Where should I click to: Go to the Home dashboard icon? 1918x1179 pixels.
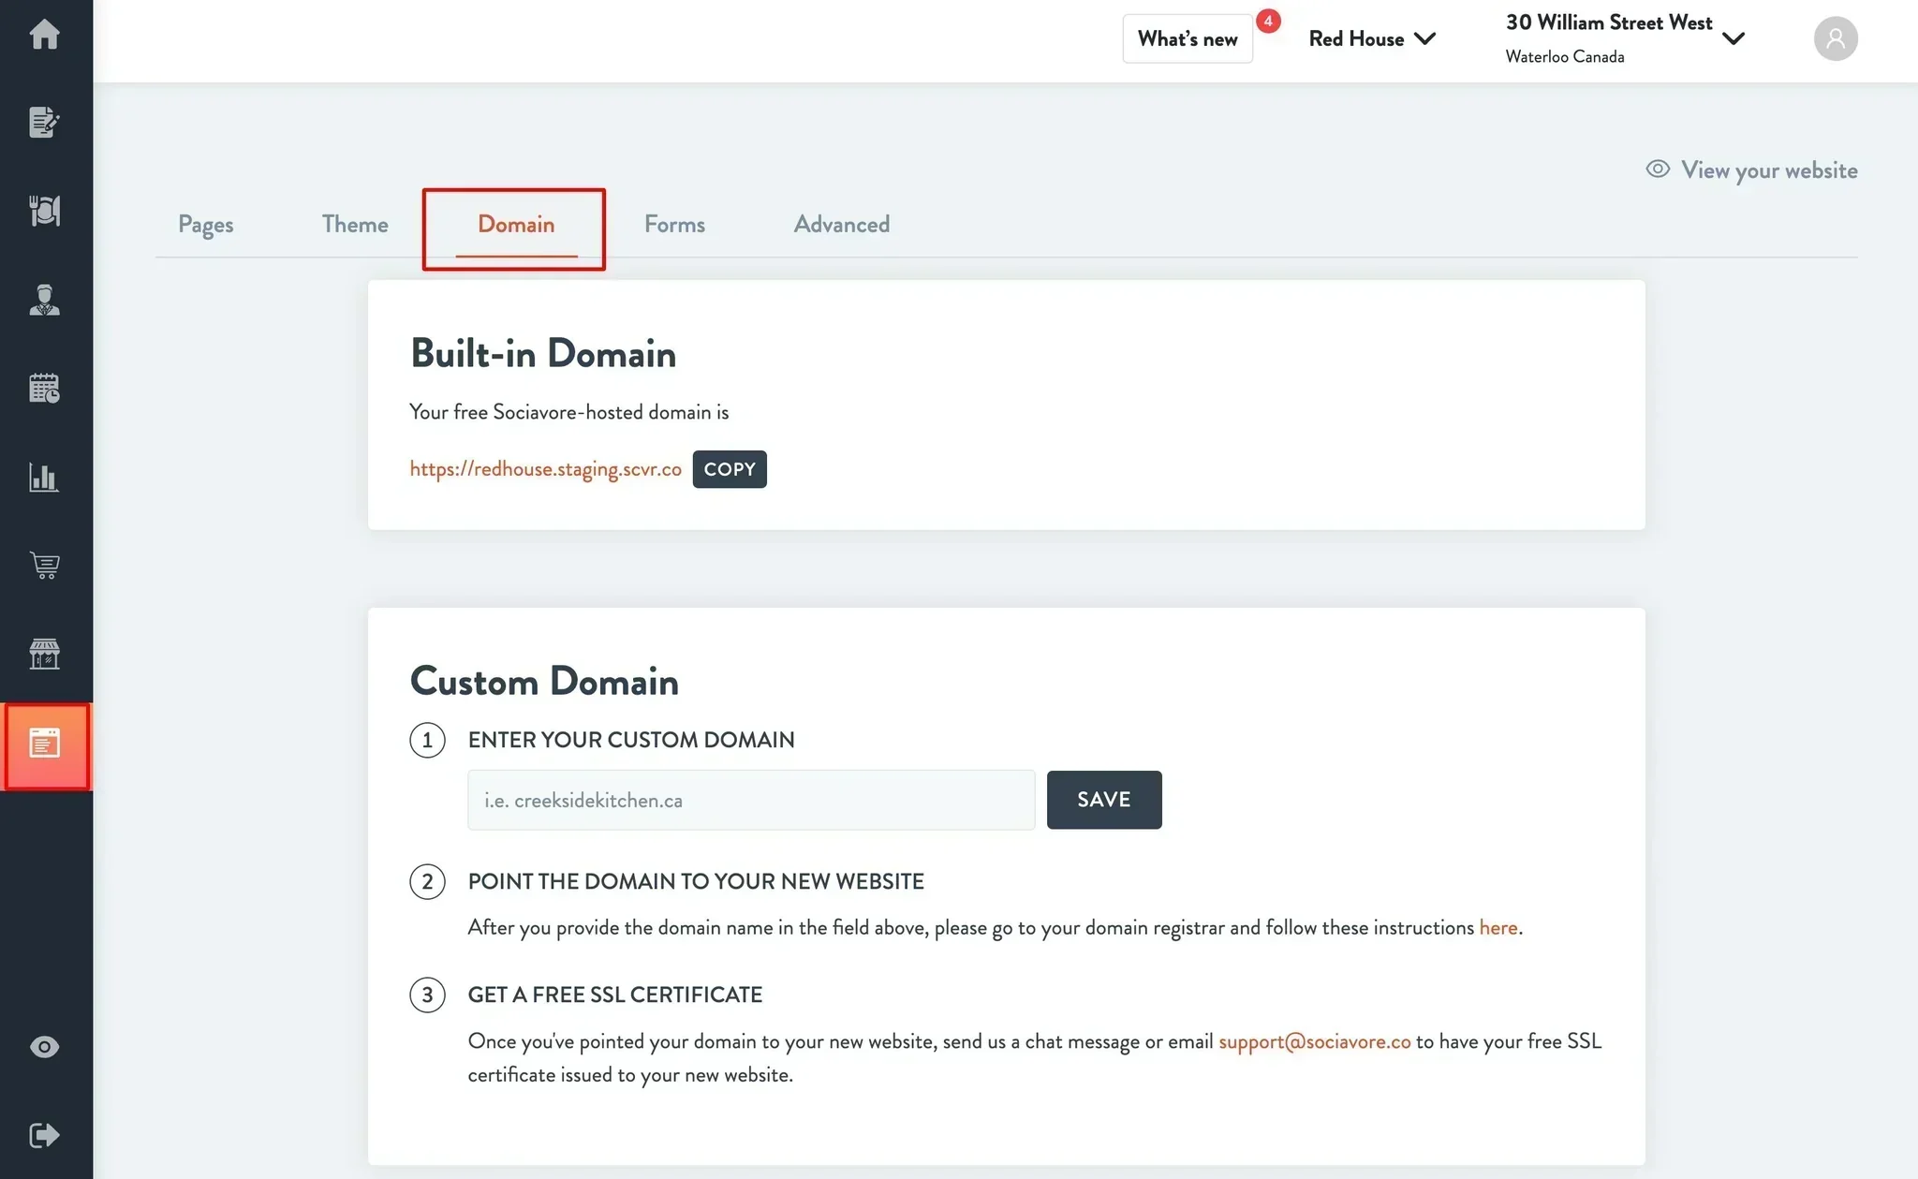pos(45,35)
